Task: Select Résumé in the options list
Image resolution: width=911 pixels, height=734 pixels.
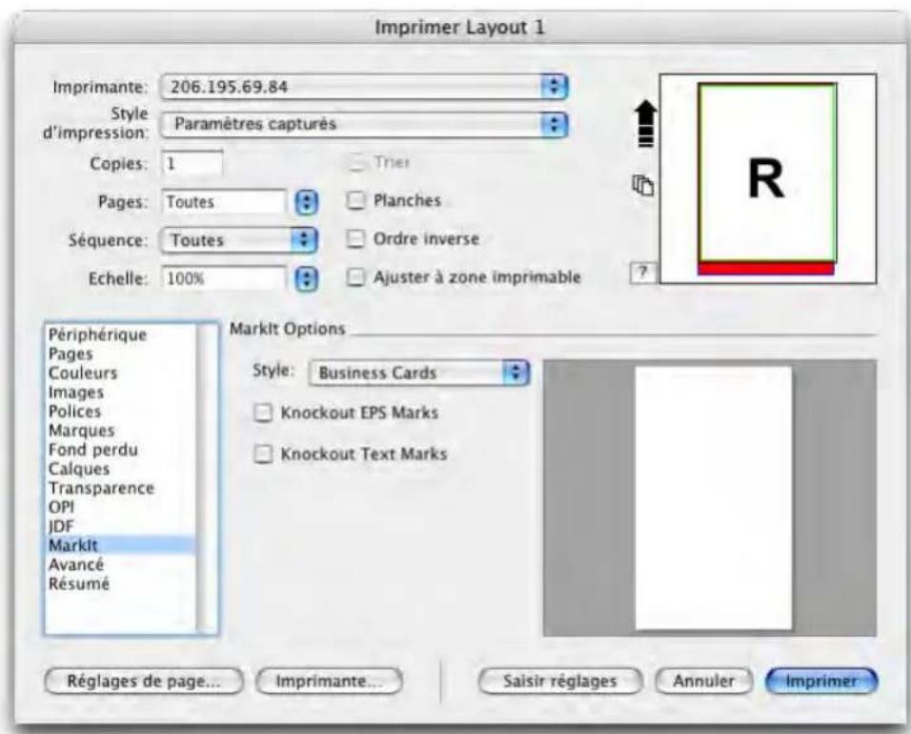Action: coord(121,584)
